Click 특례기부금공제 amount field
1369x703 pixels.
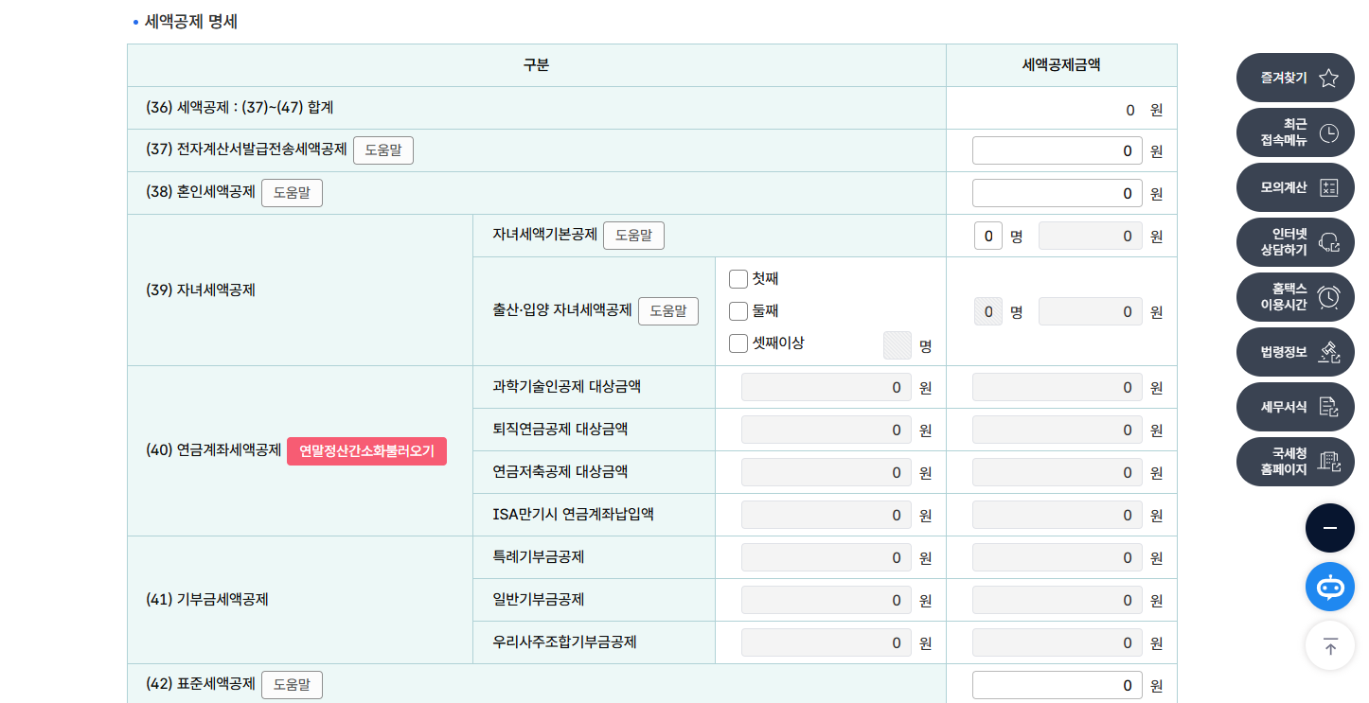coord(826,558)
